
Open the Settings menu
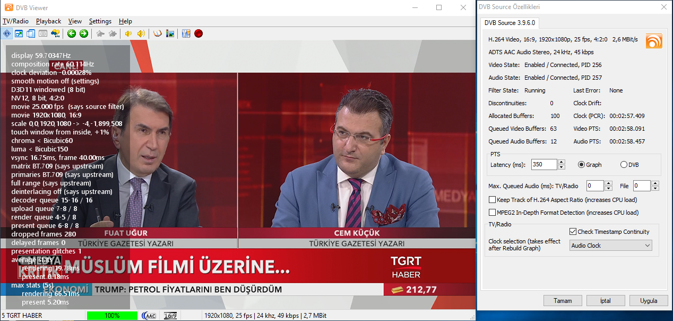click(x=100, y=21)
